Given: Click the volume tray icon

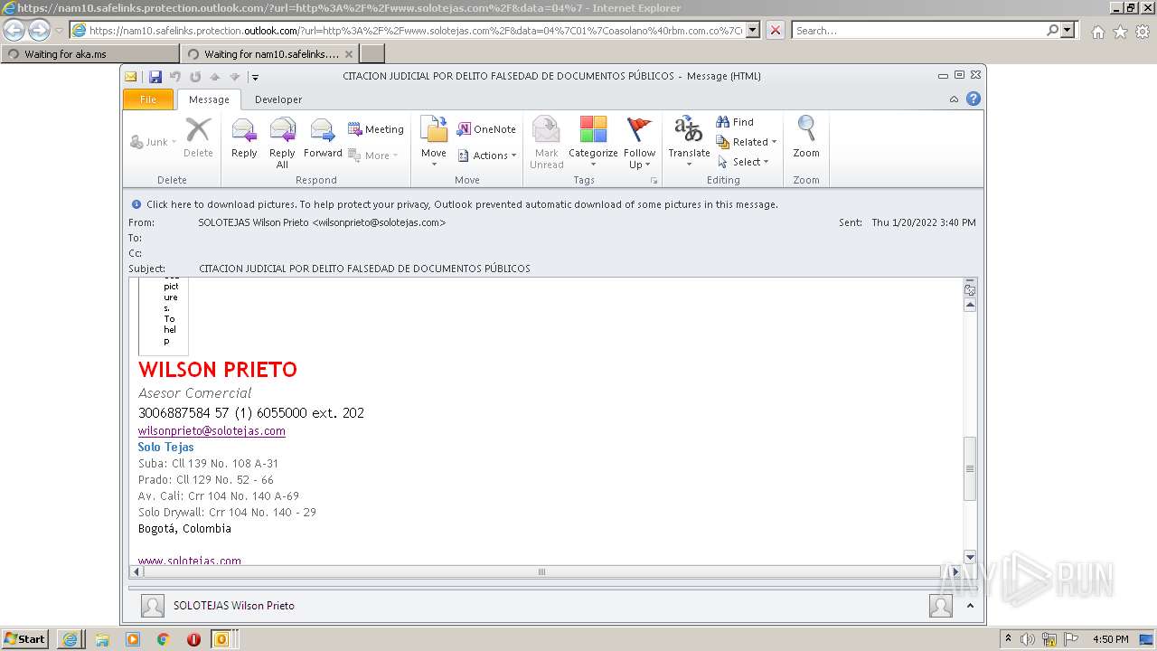Looking at the screenshot, I should (1028, 639).
